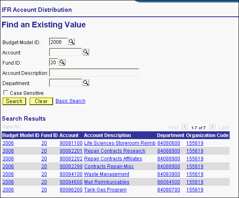Sort by Account Description column header
This screenshot has height=198, width=239.
point(107,135)
